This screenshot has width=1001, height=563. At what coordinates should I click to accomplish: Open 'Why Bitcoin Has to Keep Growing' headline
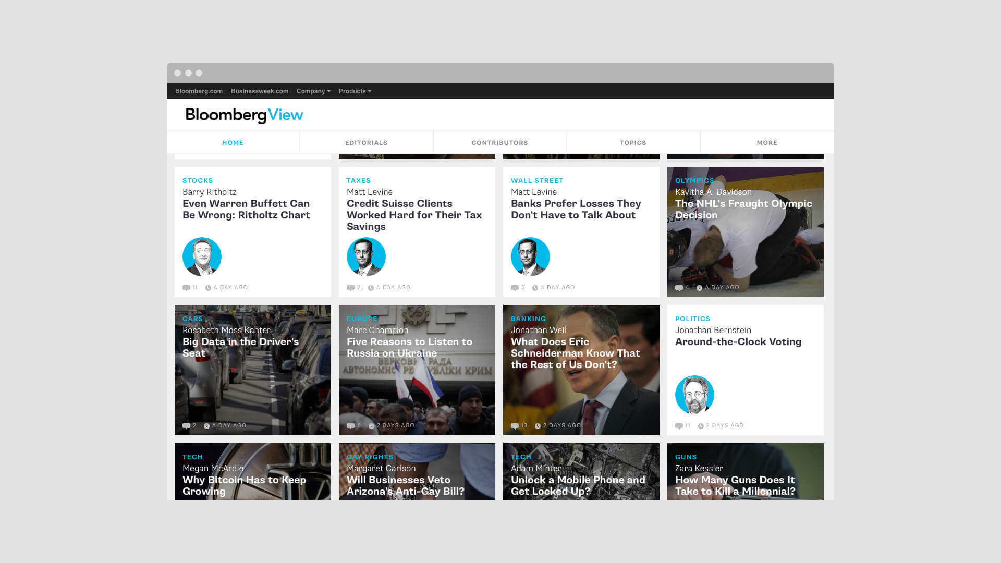[x=244, y=486]
